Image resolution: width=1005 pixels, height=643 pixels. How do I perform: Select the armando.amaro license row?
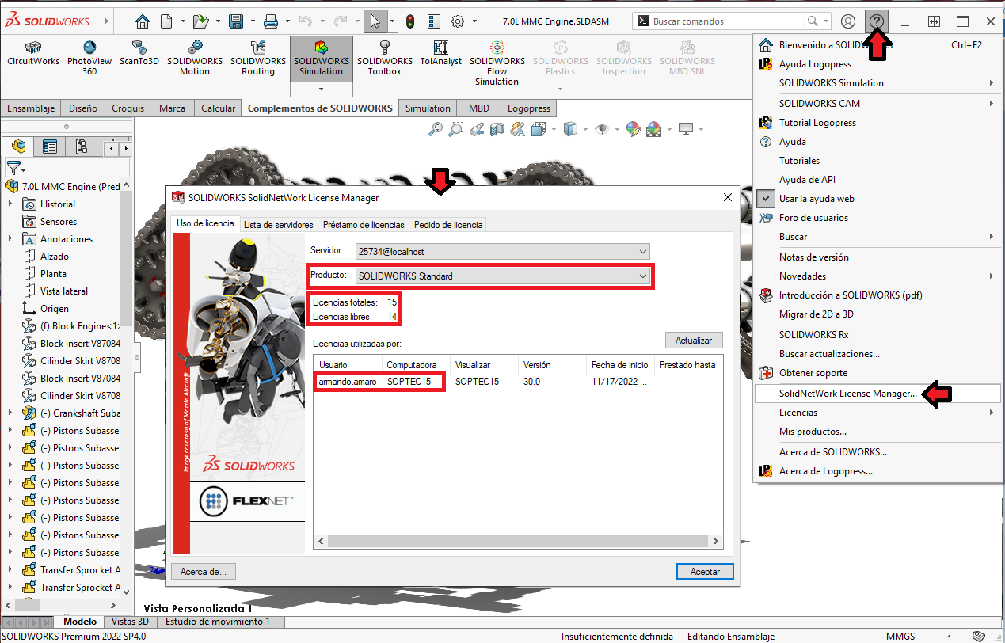point(518,382)
